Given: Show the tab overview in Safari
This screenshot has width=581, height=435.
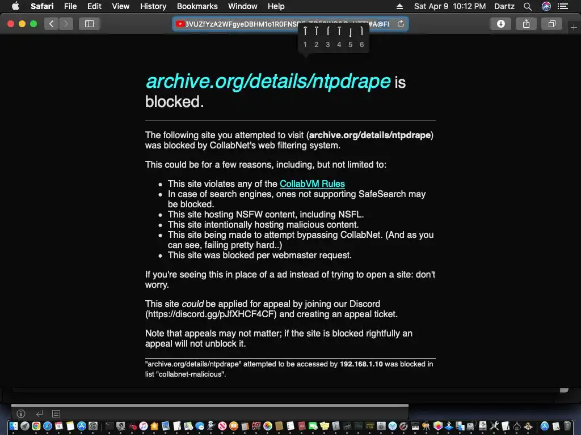Looking at the screenshot, I should 551,24.
